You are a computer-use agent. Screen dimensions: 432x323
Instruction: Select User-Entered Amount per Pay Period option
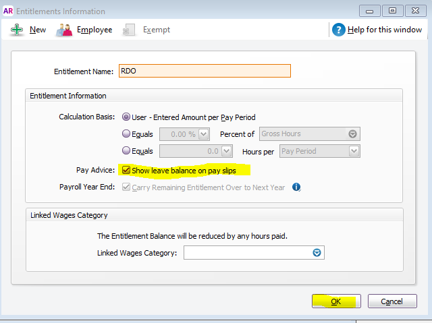pos(126,117)
